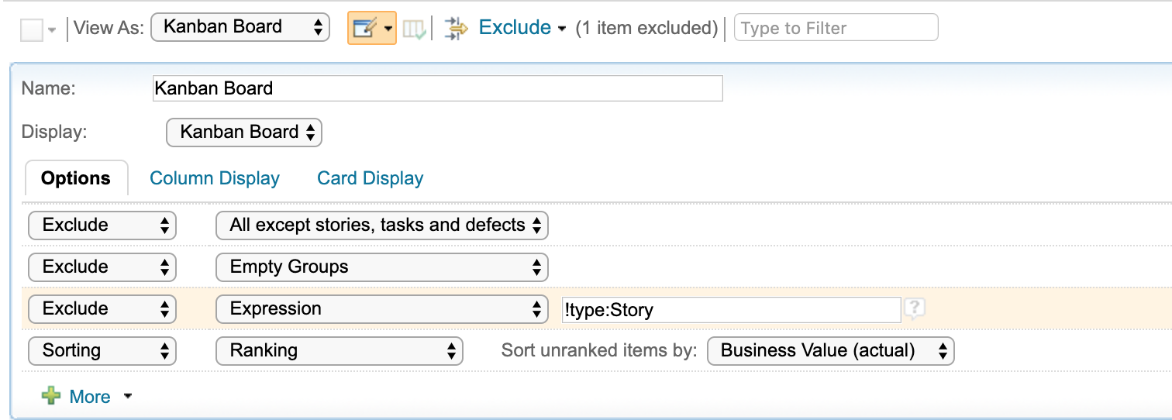Switch to the Column Display tab
Image resolution: width=1172 pixels, height=420 pixels.
coord(215,178)
